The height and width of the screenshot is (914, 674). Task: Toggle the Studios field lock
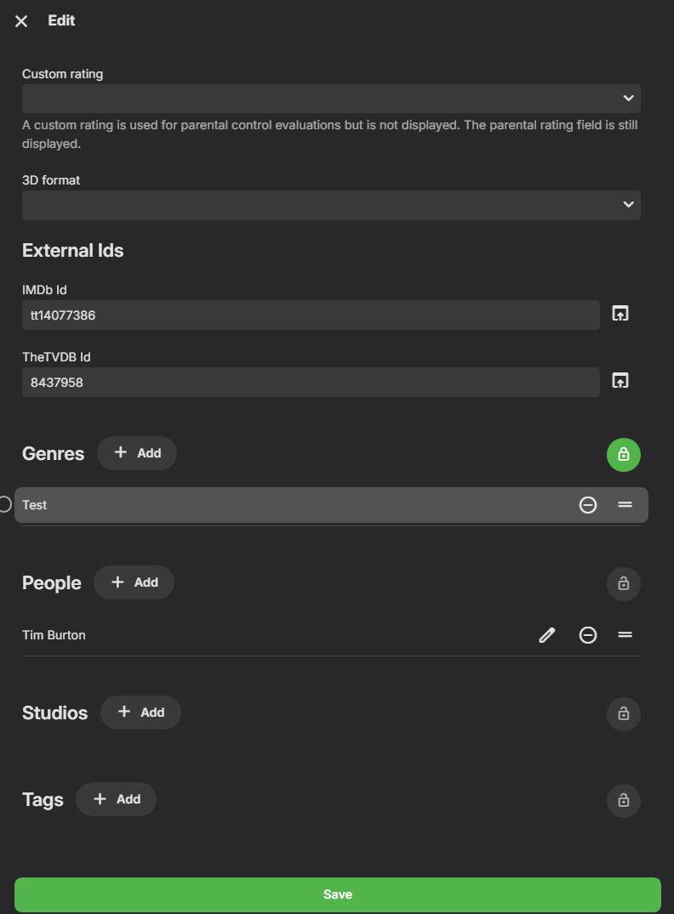(x=623, y=713)
